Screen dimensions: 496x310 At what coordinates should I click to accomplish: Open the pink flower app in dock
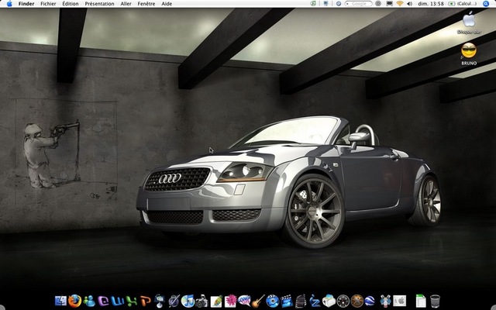coord(230,301)
